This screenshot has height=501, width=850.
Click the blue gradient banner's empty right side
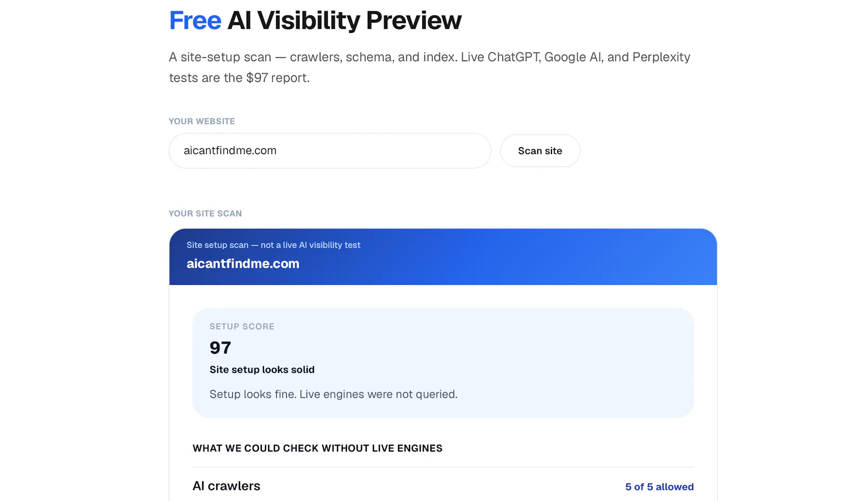pos(584,257)
